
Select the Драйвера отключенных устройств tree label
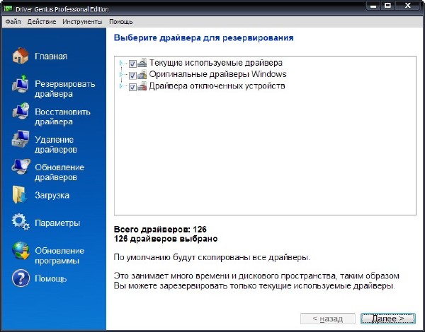click(x=217, y=86)
